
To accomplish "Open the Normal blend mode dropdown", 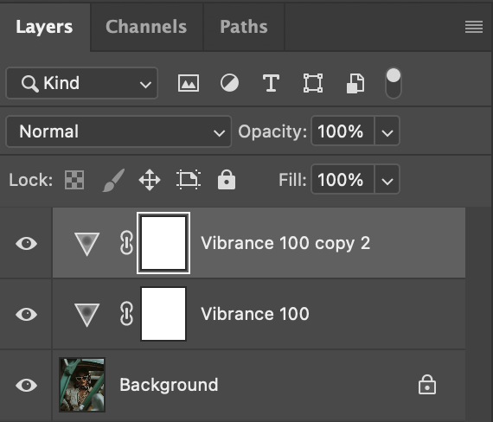I will pos(118,131).
